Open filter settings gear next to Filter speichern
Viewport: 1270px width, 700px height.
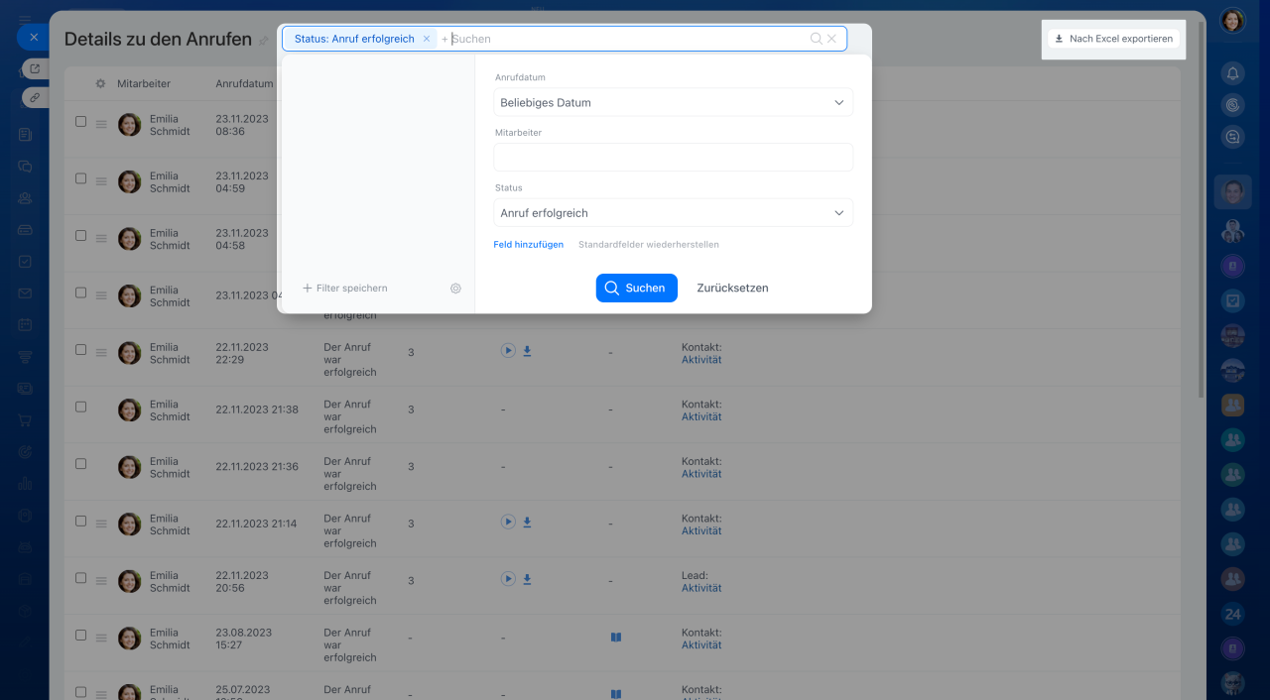tap(455, 289)
